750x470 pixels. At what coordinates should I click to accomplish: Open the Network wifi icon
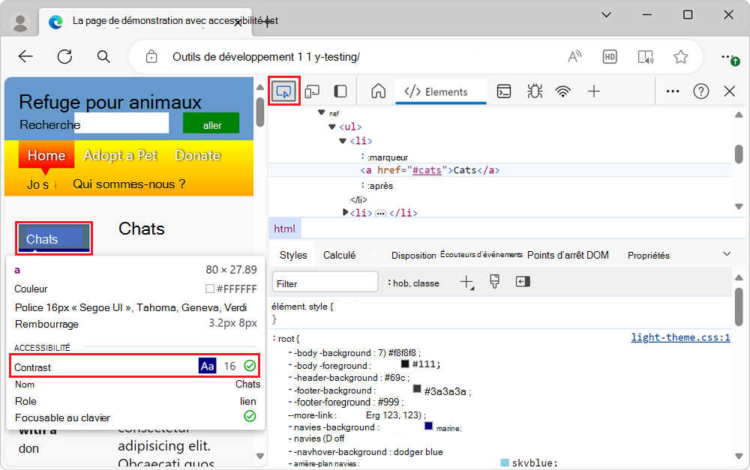pos(563,91)
